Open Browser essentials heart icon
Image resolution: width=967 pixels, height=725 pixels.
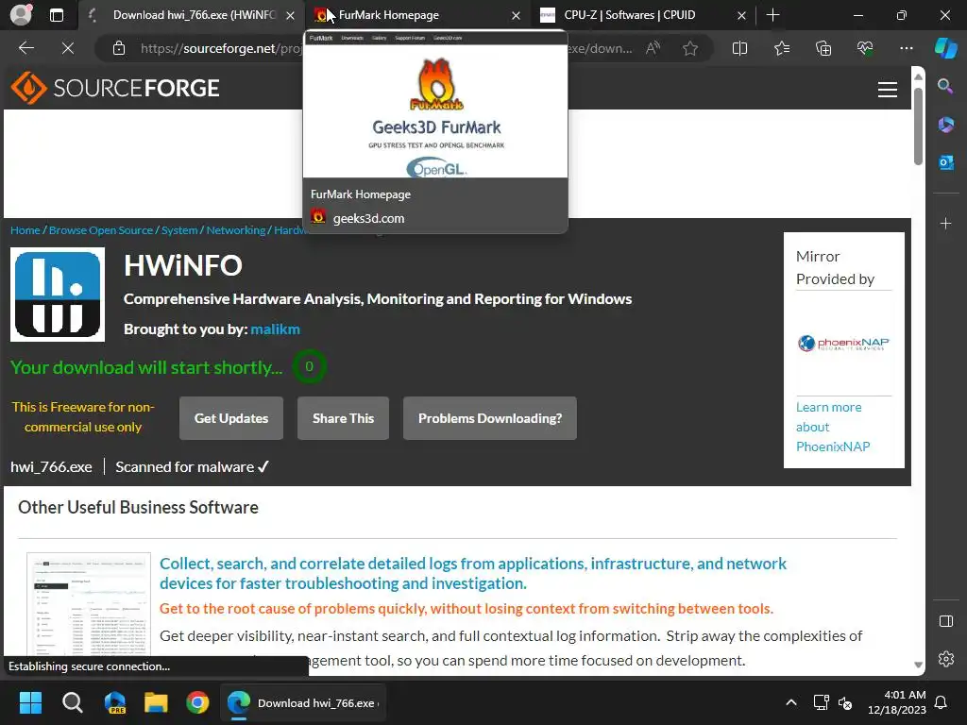[x=865, y=48]
